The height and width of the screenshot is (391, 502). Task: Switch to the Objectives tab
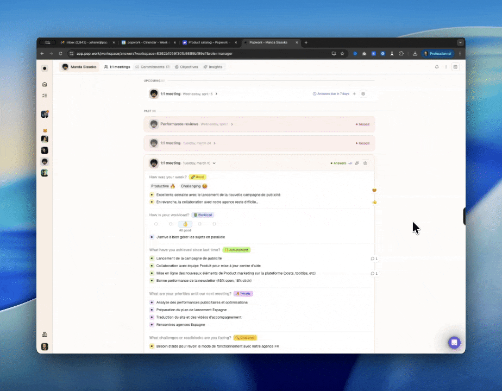pos(186,67)
